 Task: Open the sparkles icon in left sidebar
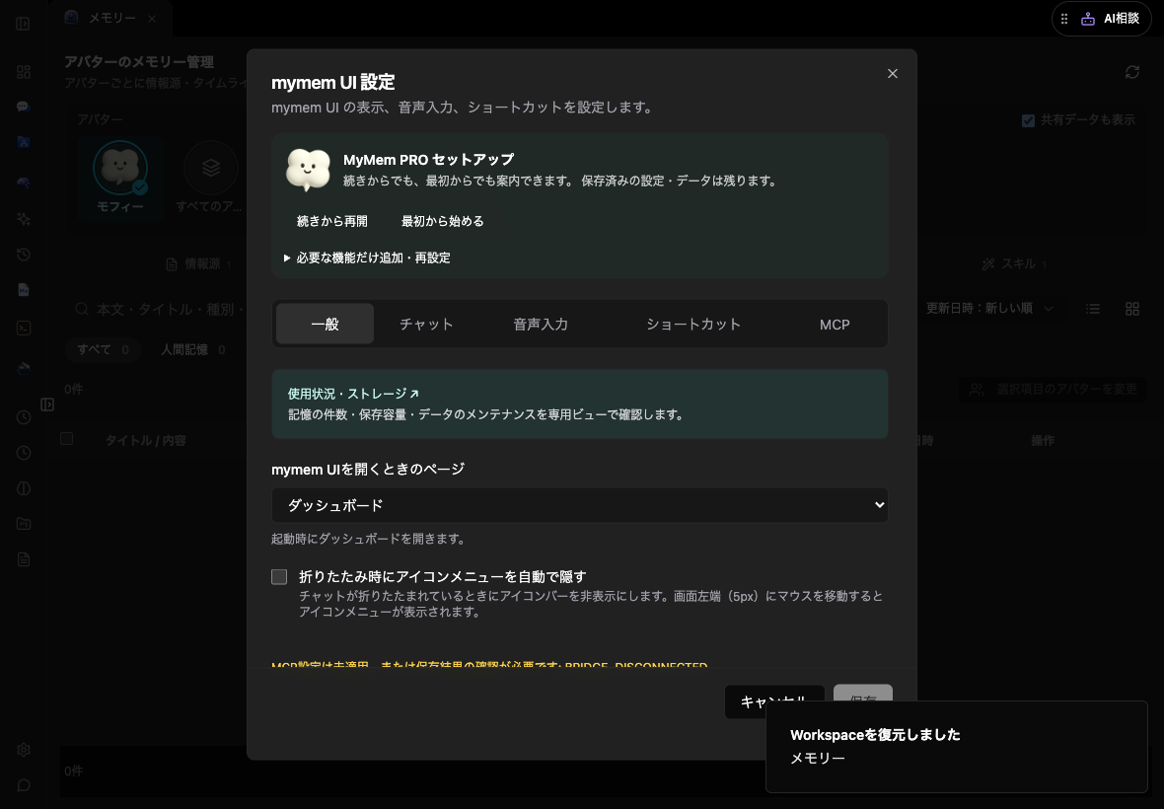(x=24, y=219)
